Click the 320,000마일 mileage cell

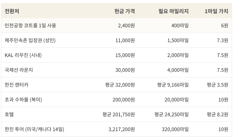pos(175,129)
